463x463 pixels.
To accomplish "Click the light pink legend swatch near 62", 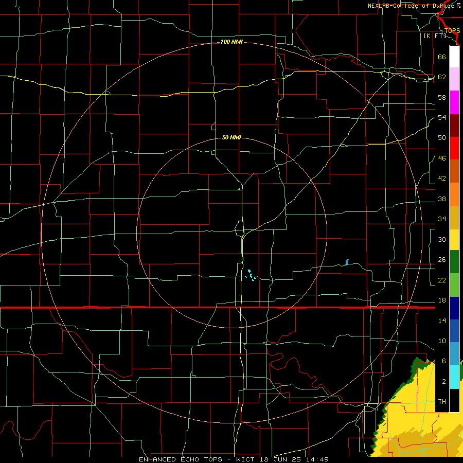I will pos(454,79).
